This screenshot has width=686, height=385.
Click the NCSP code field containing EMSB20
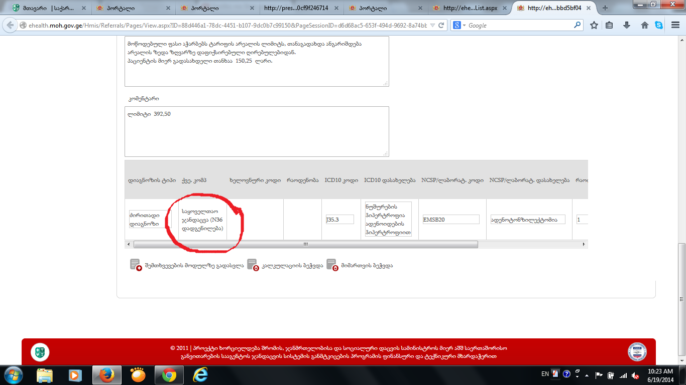[450, 220]
